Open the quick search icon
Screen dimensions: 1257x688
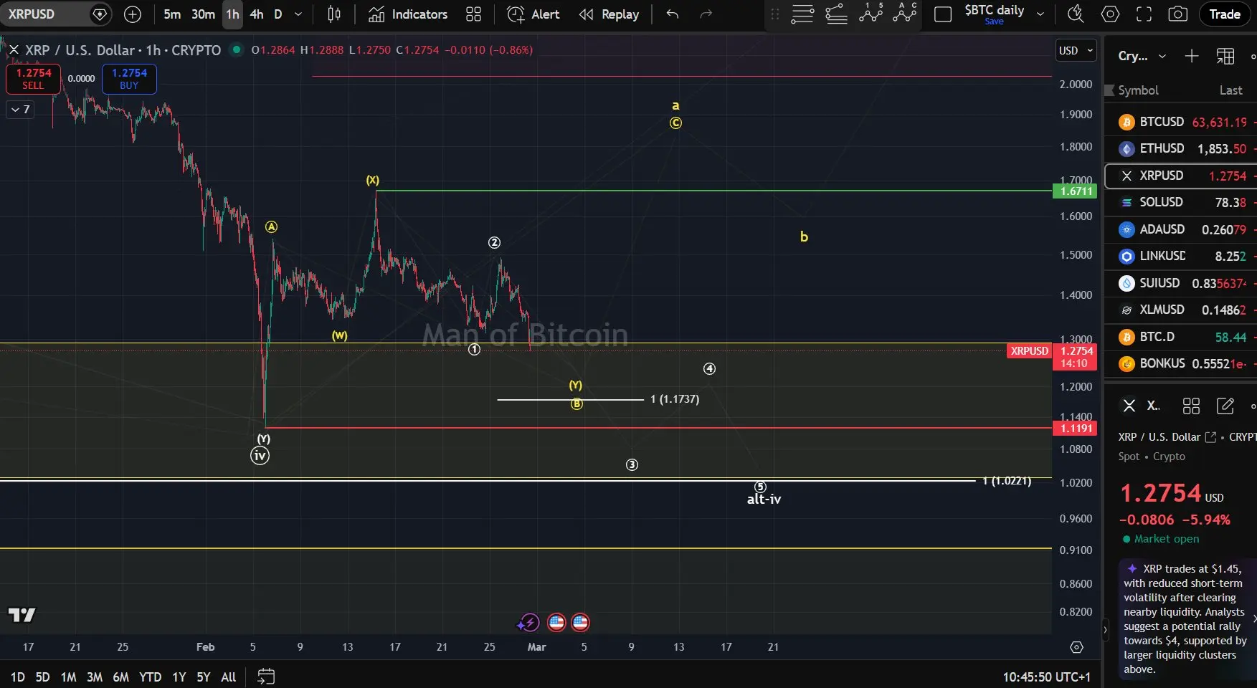click(x=1076, y=14)
